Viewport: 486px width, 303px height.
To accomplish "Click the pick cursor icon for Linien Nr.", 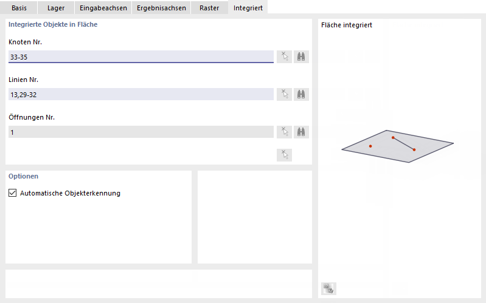I will click(284, 94).
